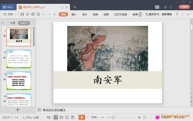
Task: Click the 未登录 login button
Action: pyautogui.click(x=184, y=7)
